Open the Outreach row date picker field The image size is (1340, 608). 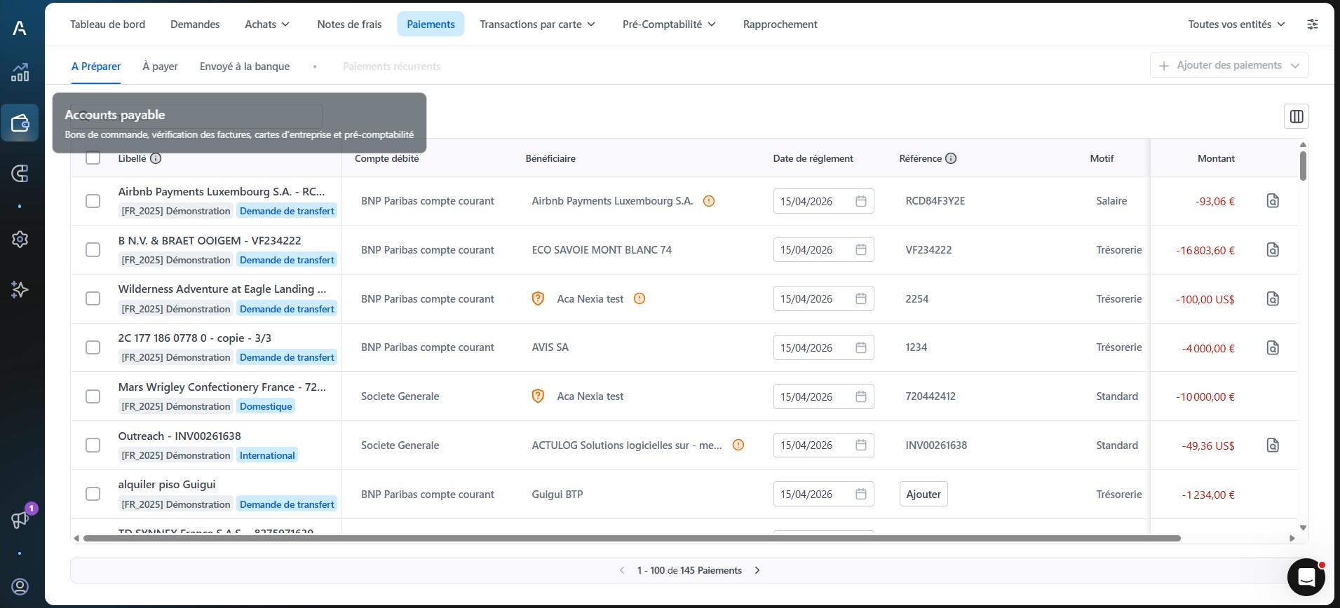(x=823, y=445)
